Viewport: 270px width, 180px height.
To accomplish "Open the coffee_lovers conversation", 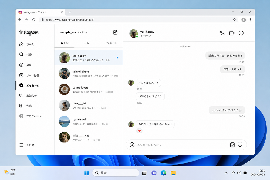I will click(x=89, y=90).
